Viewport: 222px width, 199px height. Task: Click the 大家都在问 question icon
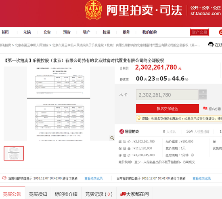[123, 194]
